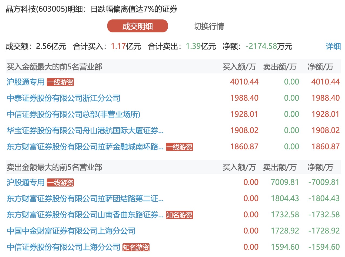The height and width of the screenshot is (257, 345).
Task: Click the sell amount 1804.43
Action: tap(285, 198)
